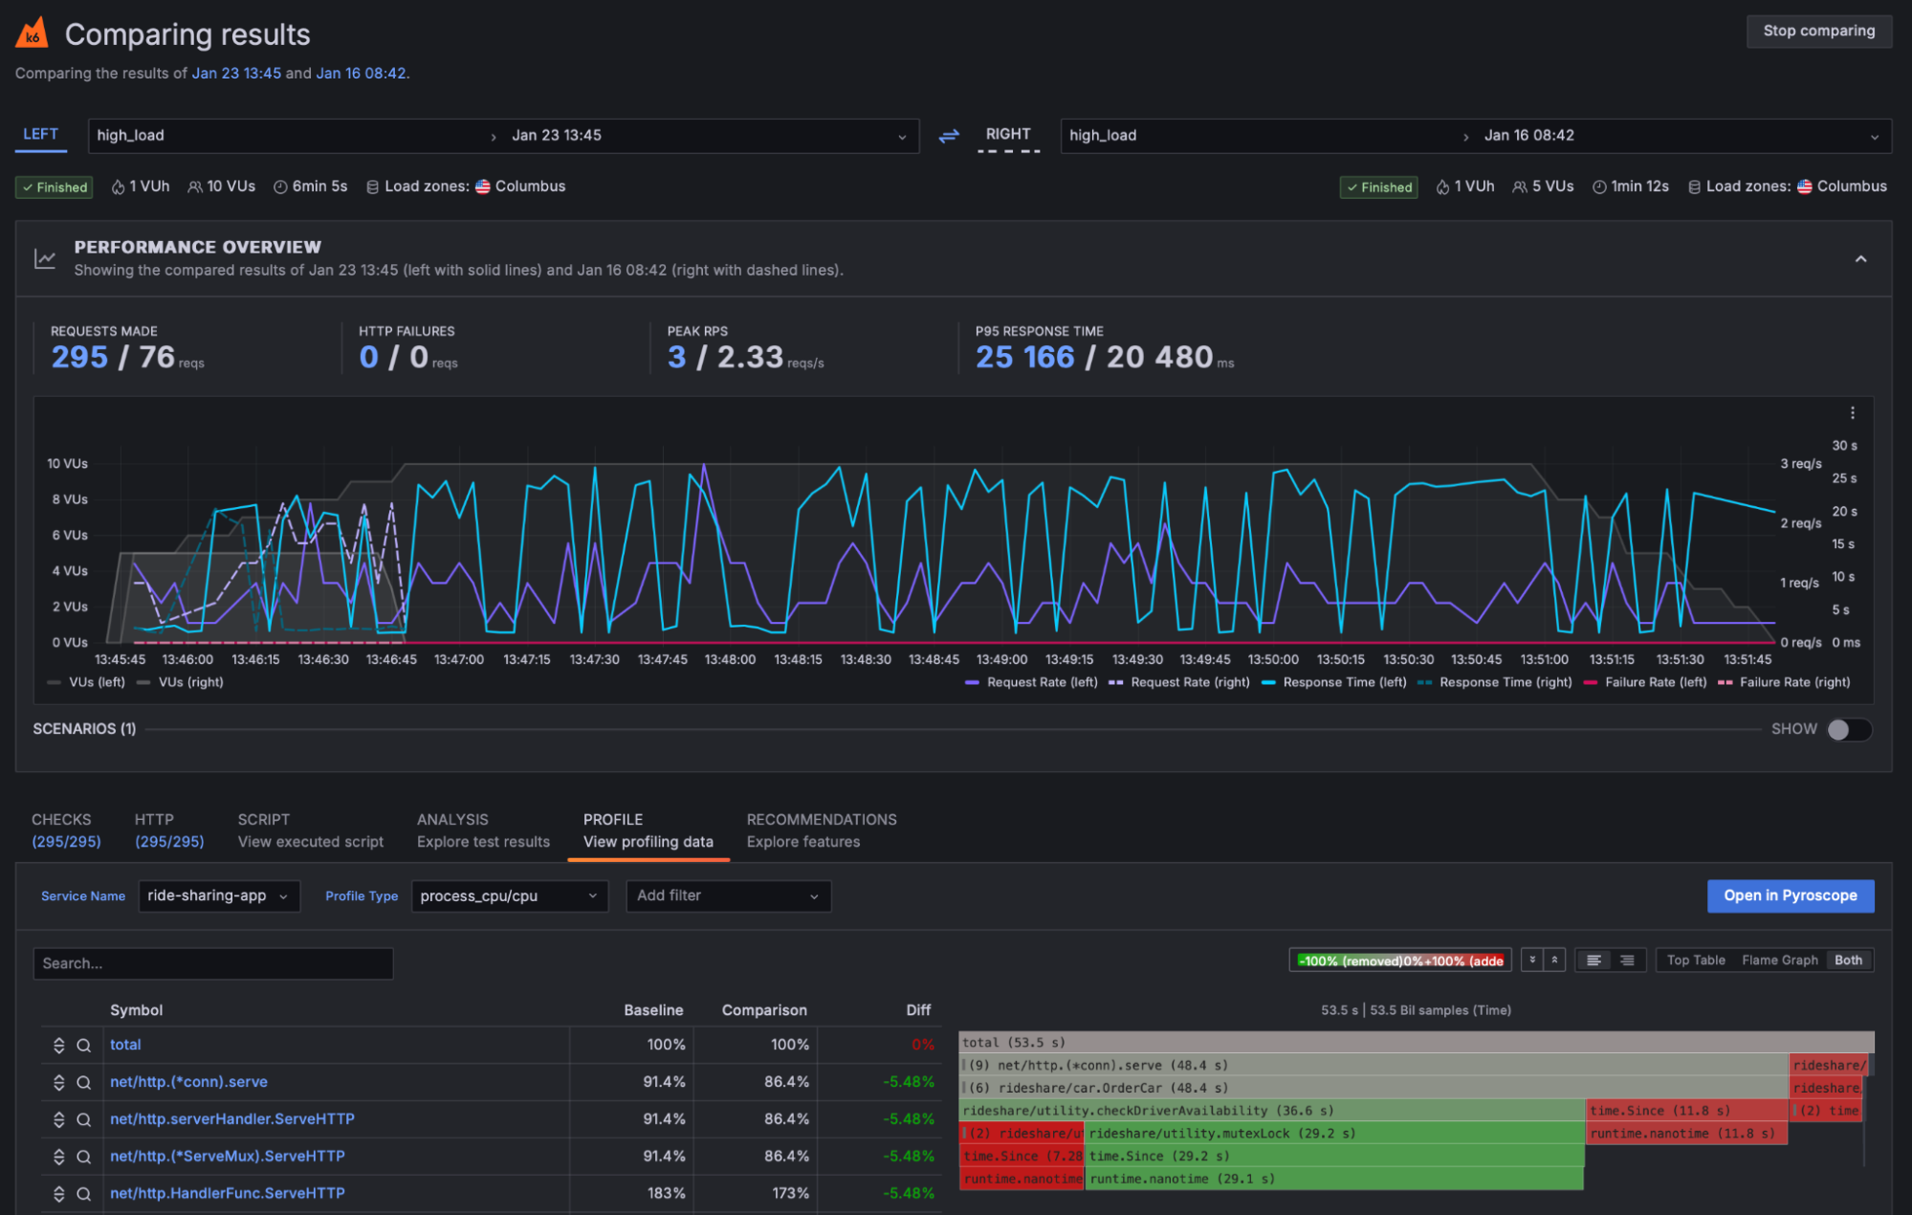Click the collapse-all double chevron icon
The width and height of the screenshot is (1912, 1215).
click(x=1554, y=960)
